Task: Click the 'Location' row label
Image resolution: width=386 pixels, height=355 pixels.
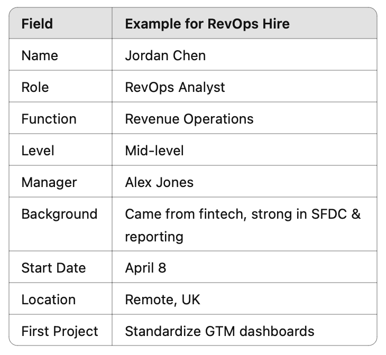Action: coord(60,298)
